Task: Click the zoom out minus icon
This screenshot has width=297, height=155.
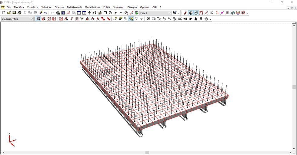Action: 121,13
